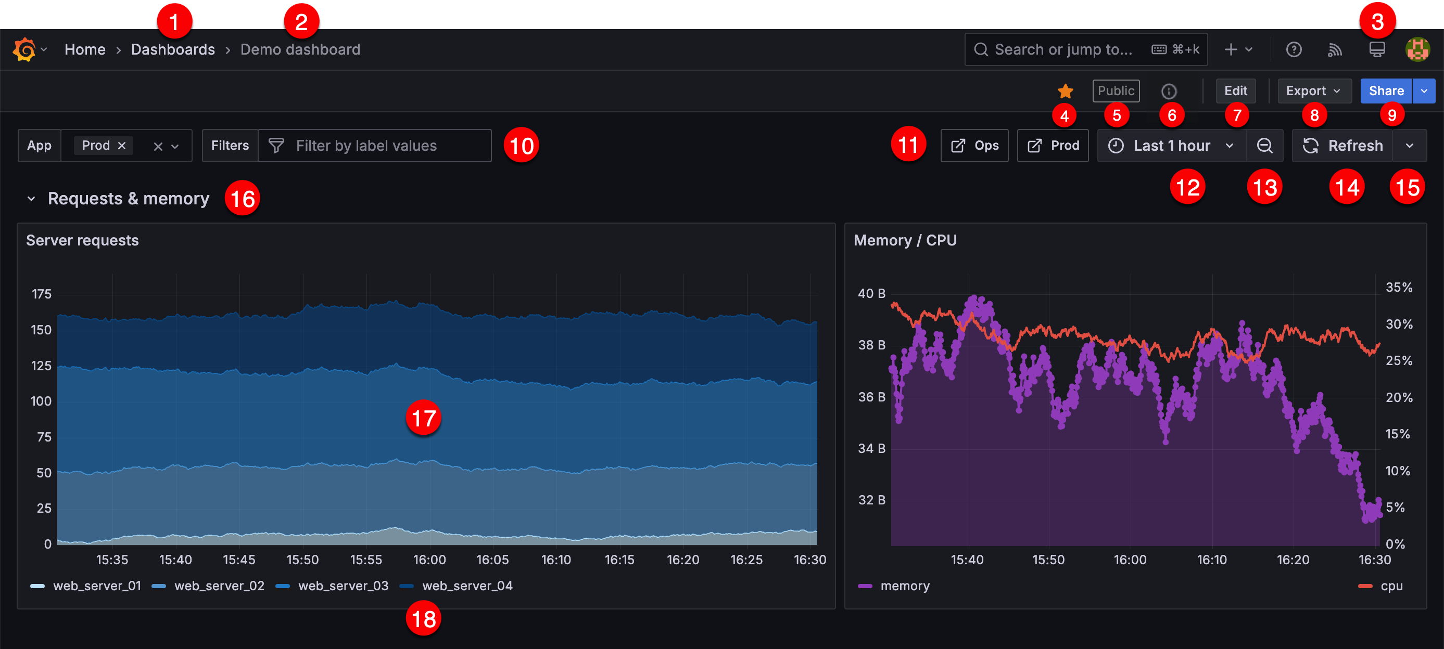Click the dashboard info icon next to Public
Screen dimensions: 1444x649
click(x=1169, y=90)
